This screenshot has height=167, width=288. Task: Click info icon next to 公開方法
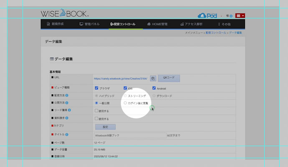[x=67, y=103]
